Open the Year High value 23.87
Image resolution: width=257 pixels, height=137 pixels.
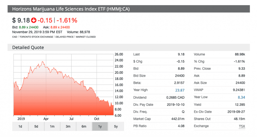[180, 90]
